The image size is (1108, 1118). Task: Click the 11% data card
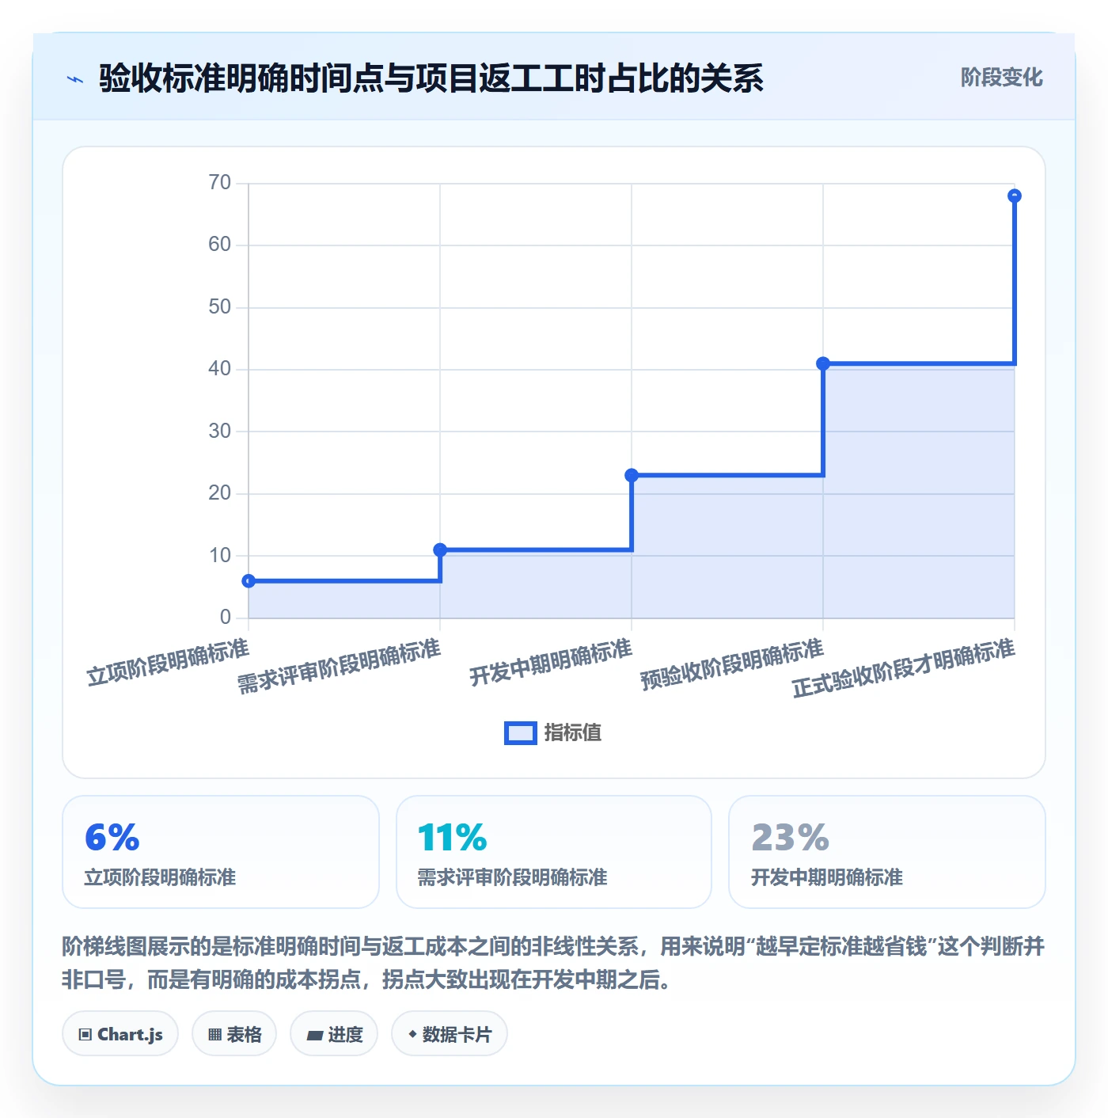(554, 852)
